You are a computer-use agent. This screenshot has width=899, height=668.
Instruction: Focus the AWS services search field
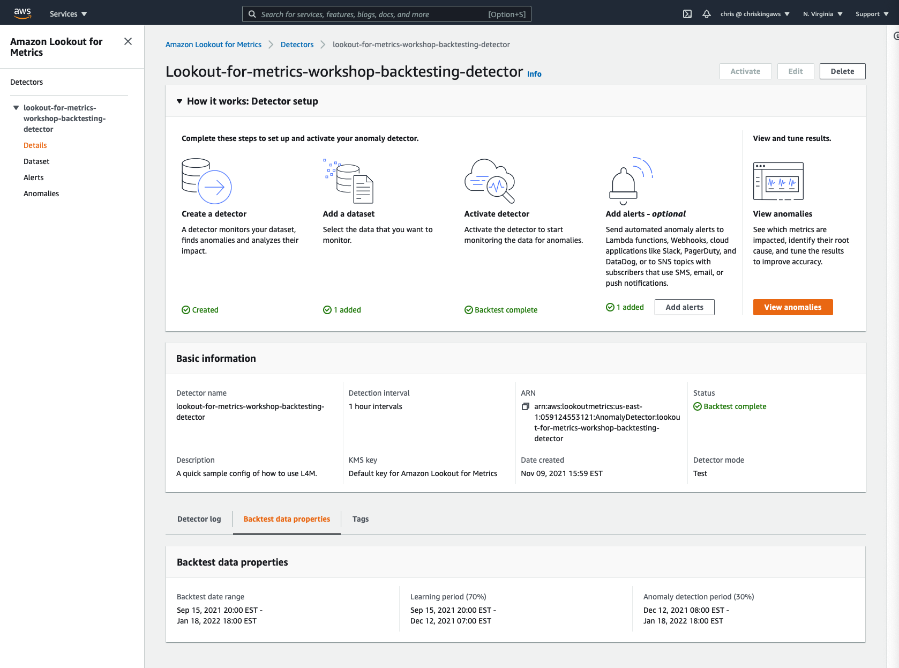click(386, 14)
